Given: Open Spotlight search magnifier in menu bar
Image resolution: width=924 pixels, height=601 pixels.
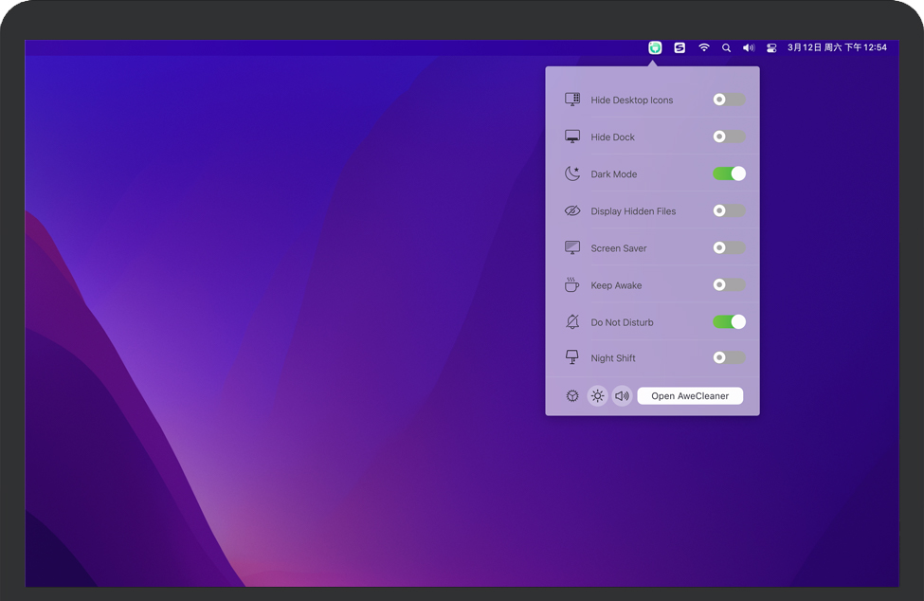Looking at the screenshot, I should [x=726, y=47].
